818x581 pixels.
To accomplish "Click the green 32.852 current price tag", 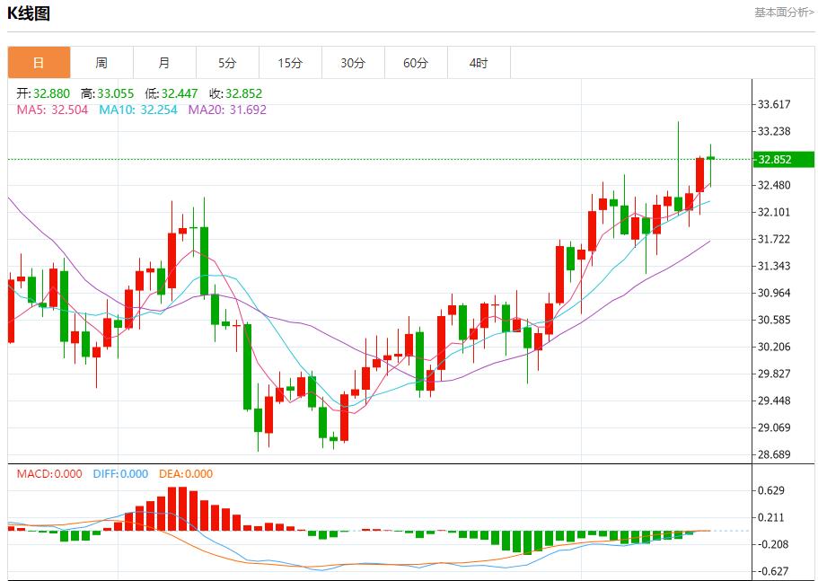I will [x=782, y=160].
